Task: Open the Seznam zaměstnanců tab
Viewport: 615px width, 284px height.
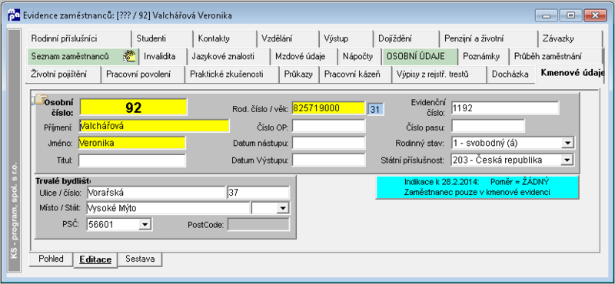Action: [x=82, y=56]
